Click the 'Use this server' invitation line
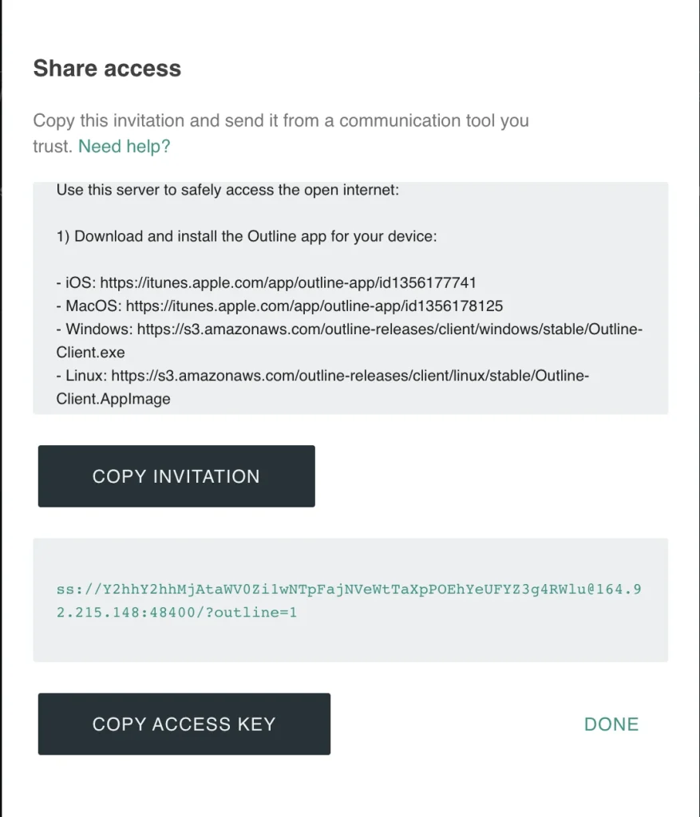The image size is (700, 817). point(227,191)
